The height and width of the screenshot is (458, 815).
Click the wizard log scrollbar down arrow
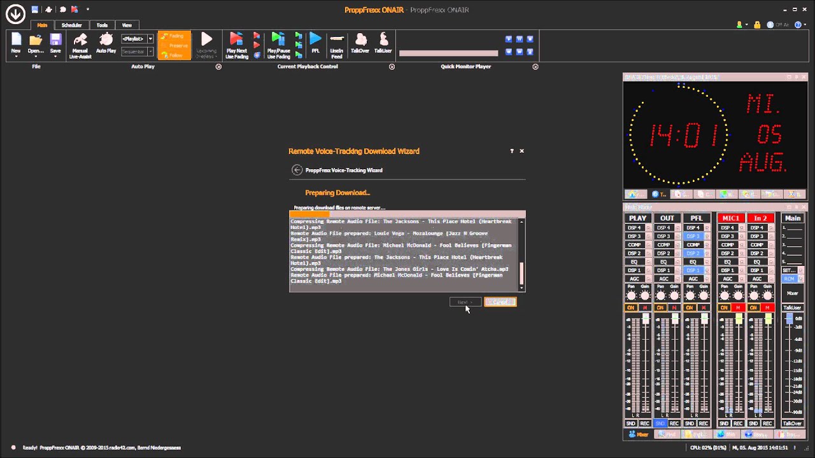click(x=522, y=289)
